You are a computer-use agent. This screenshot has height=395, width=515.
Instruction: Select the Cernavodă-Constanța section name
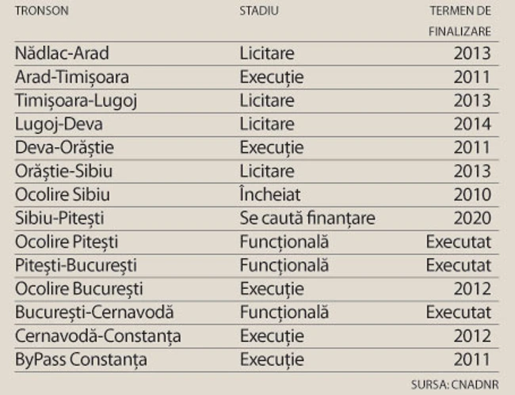[97, 336]
